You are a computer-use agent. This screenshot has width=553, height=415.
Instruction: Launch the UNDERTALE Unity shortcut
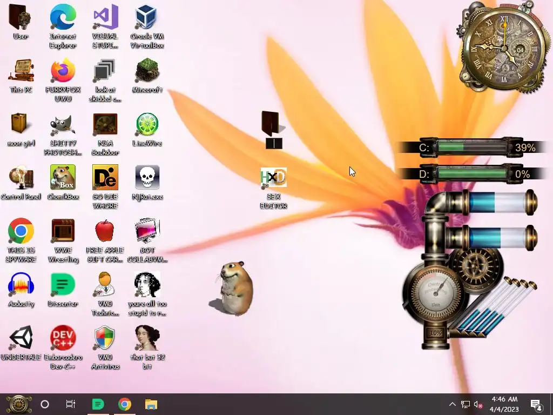pyautogui.click(x=21, y=337)
